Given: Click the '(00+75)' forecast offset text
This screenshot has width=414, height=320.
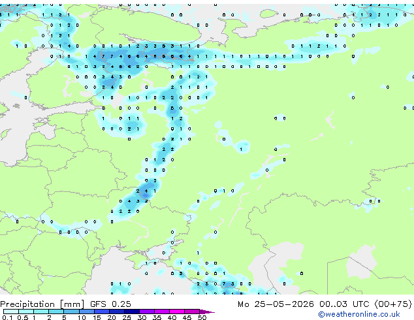Looking at the screenshot, I should pos(393,304).
